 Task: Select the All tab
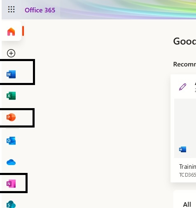click(187, 204)
